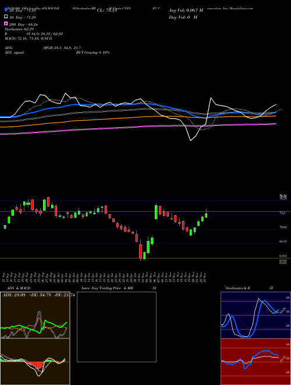Viewport: 291px width, 385px height.
Task: Click the 'Intra Day Trading Price & MR' title
Action: 107,288
